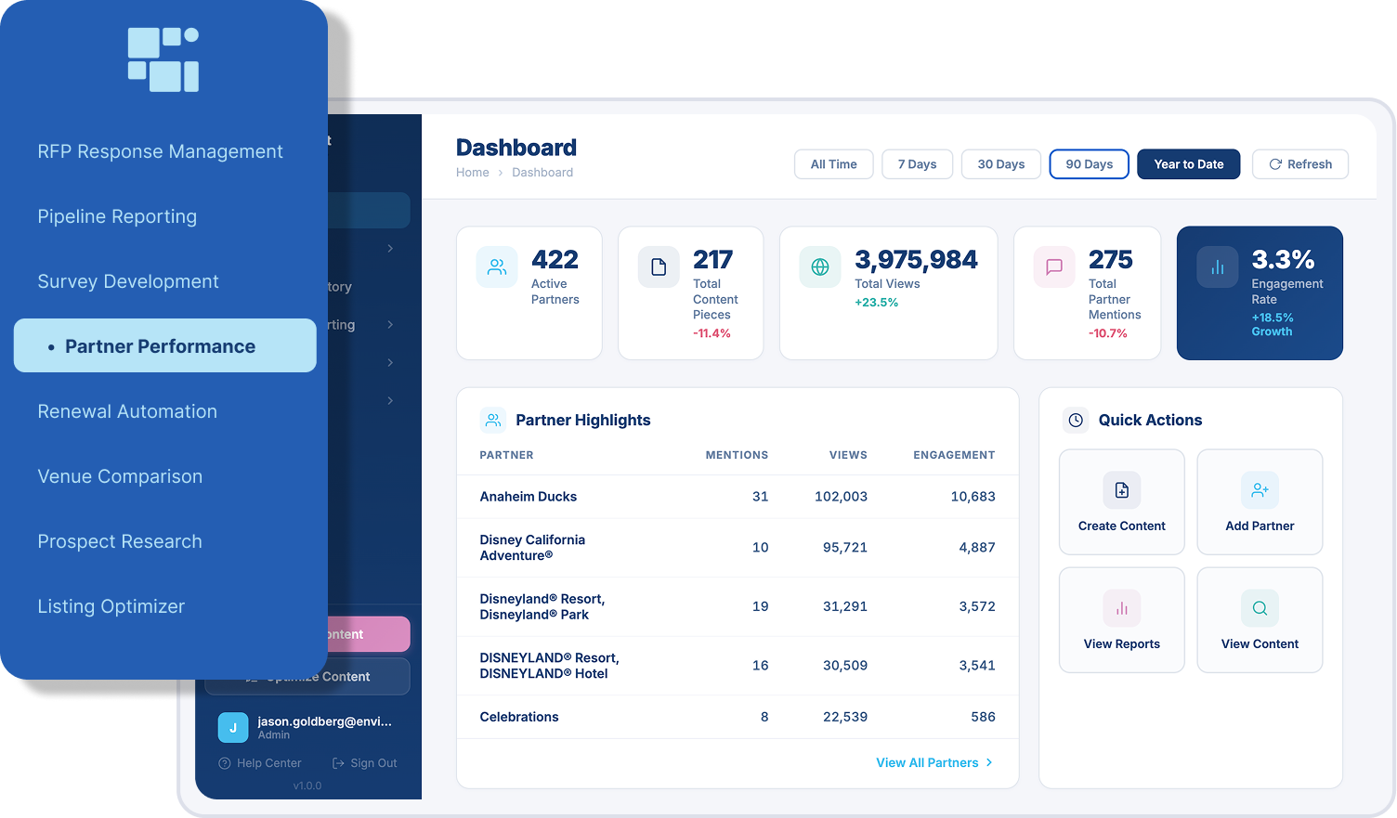Expand the Reporting sidebar section chevron
Screen dimensions: 1397x818
pyautogui.click(x=390, y=324)
